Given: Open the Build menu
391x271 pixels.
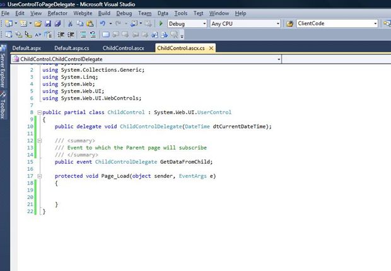Looking at the screenshot, I should click(104, 13).
